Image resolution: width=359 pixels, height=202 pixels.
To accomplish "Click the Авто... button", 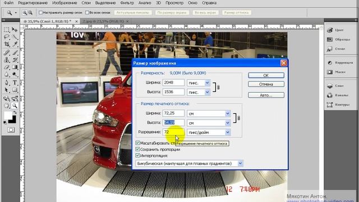I will point(266,95).
